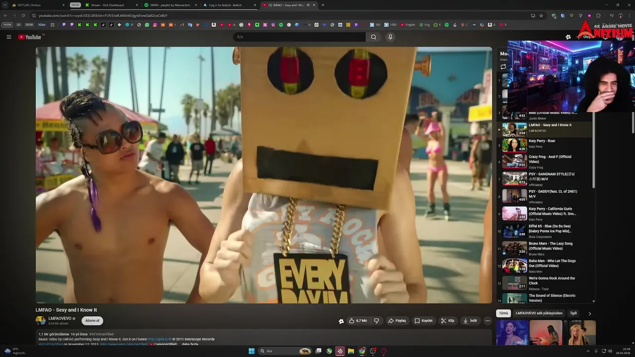Open the browser extensions puzzle icon
Viewport: 635px width, 357px height.
coord(598,15)
